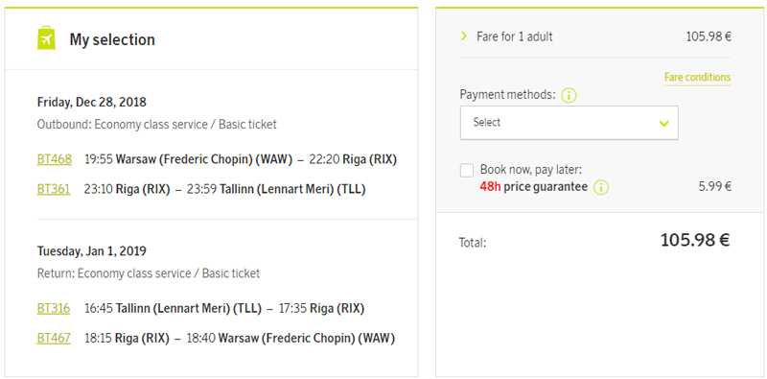Open flight BT361 details link
This screenshot has height=379, width=767.
point(54,189)
